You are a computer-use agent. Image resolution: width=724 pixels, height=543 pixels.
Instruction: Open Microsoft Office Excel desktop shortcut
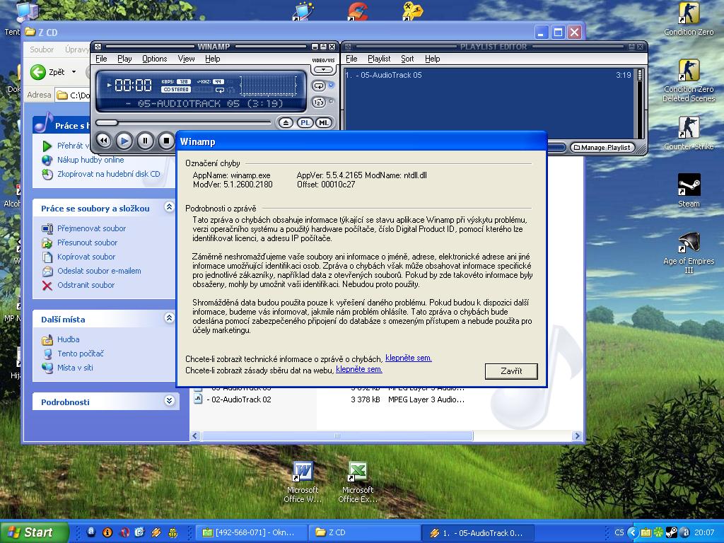point(357,482)
